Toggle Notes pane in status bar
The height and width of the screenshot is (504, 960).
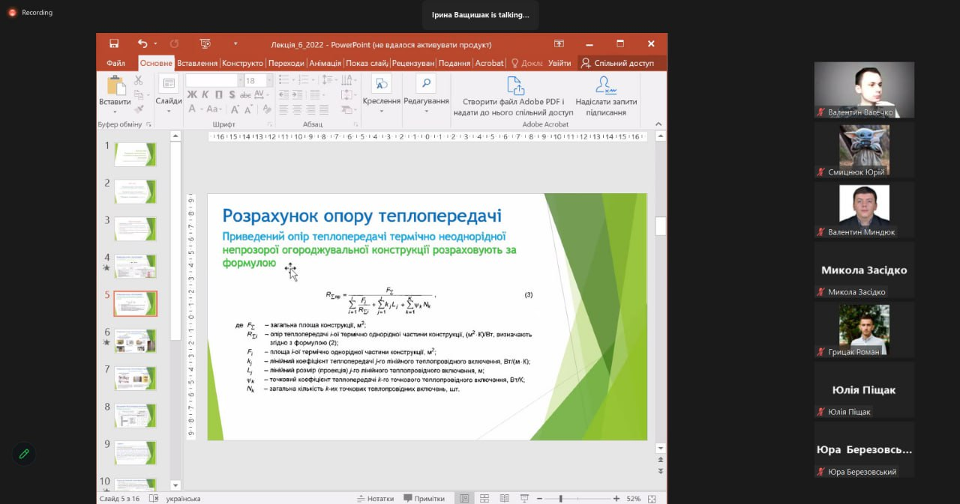click(376, 499)
